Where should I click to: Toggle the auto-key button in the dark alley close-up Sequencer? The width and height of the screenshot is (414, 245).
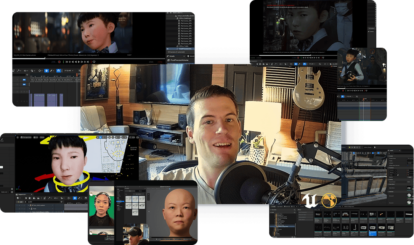[x=296, y=64]
